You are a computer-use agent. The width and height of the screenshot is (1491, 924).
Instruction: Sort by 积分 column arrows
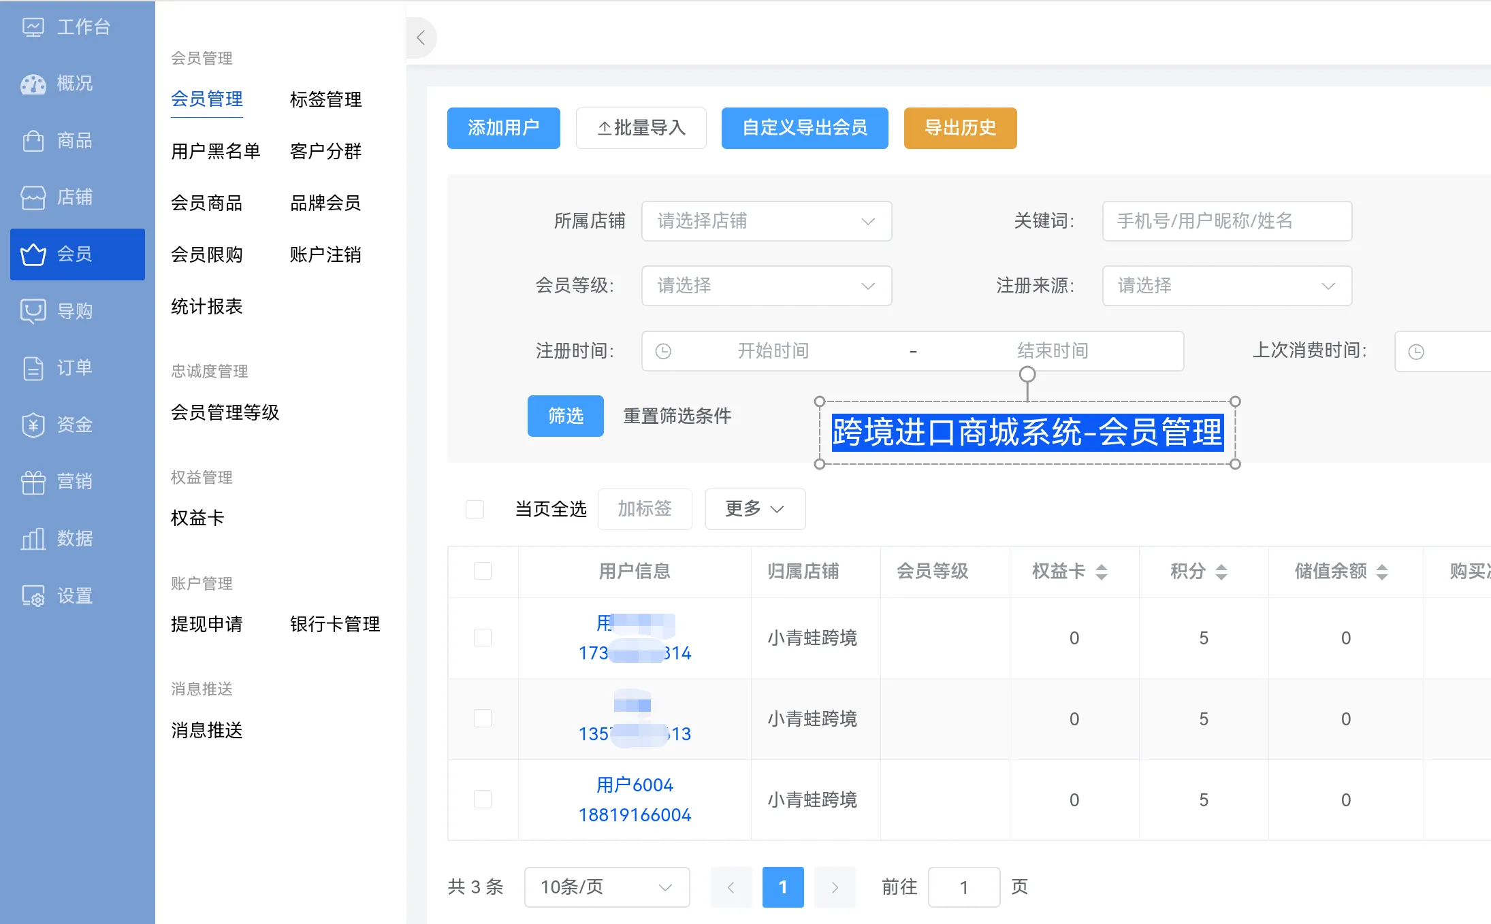point(1221,572)
